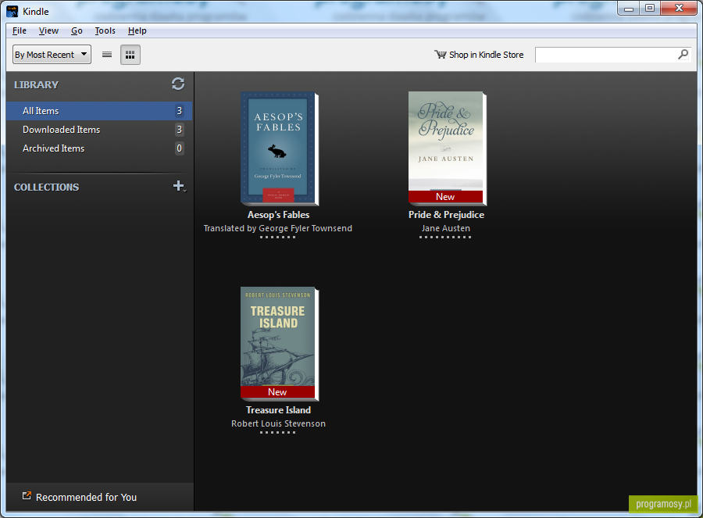Click the Pride & Prejudice title text
The width and height of the screenshot is (703, 518).
click(x=446, y=215)
